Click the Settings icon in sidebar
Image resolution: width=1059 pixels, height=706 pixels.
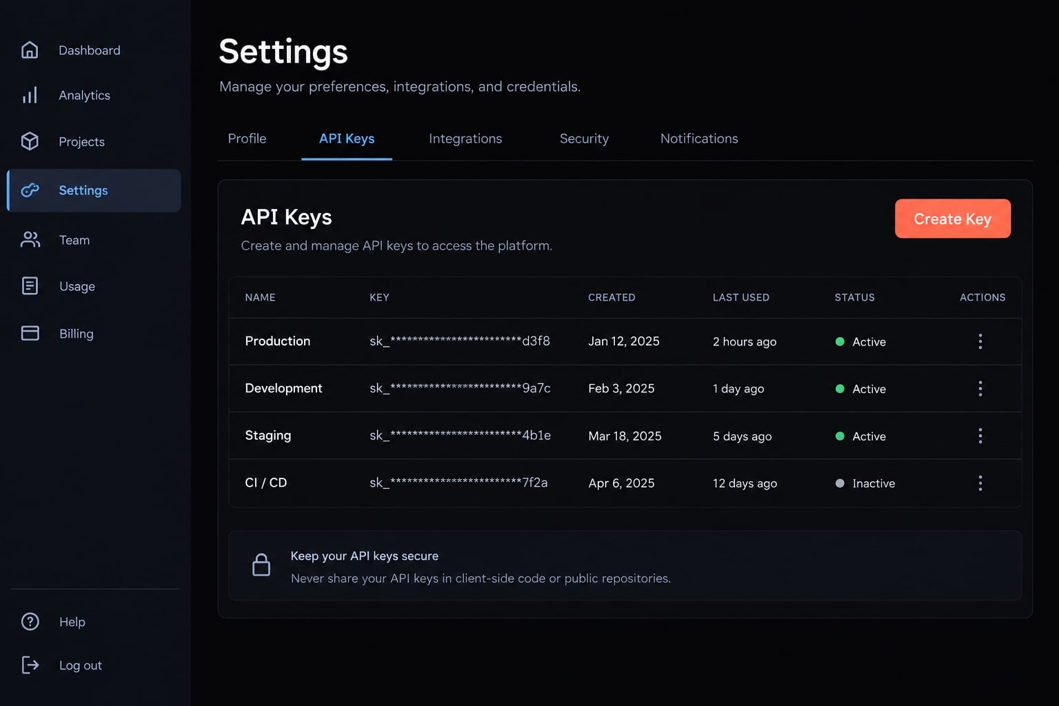point(30,190)
